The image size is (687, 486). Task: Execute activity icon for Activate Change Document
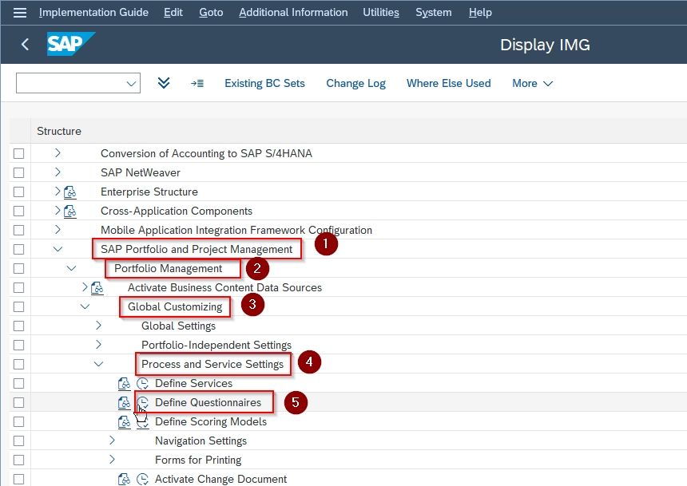click(x=143, y=480)
